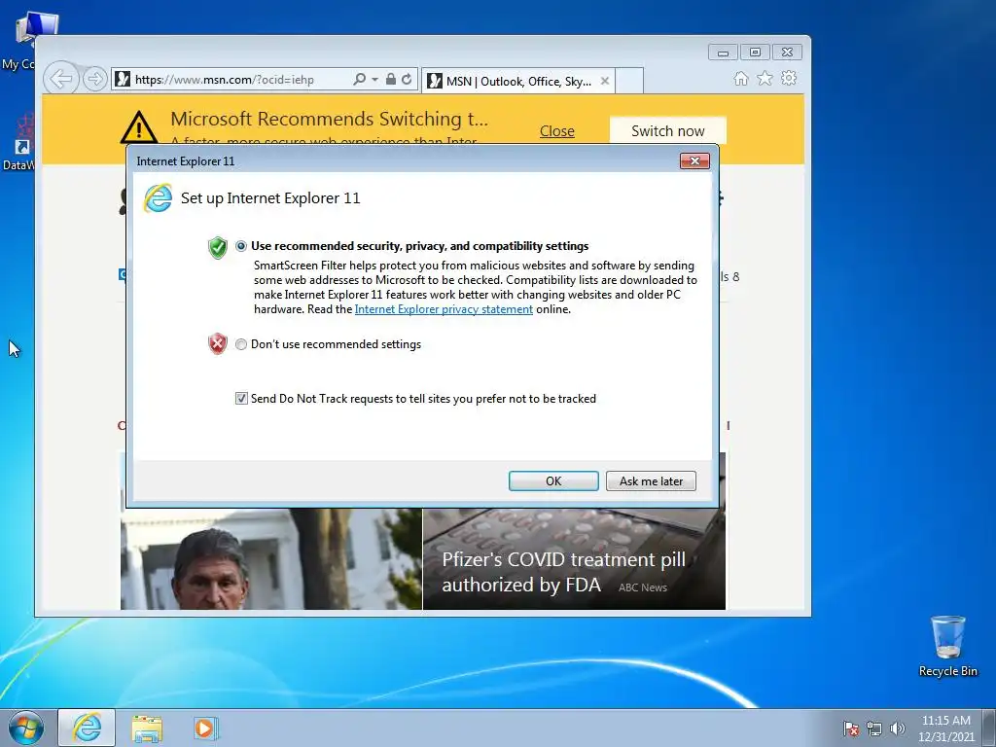Click the Show desktop strip at taskbar end
This screenshot has height=747, width=996.
[991, 728]
